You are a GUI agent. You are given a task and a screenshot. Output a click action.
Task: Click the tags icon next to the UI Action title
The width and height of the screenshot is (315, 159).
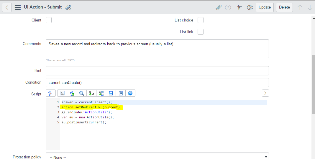tap(68, 7)
